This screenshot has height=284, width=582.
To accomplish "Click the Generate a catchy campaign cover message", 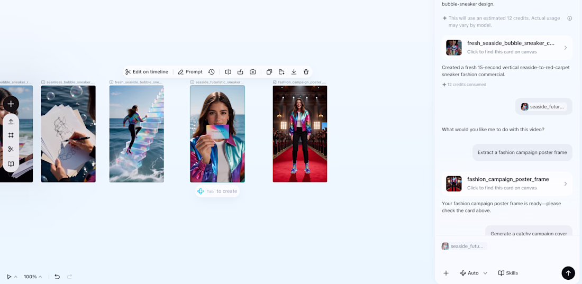I will (x=529, y=233).
